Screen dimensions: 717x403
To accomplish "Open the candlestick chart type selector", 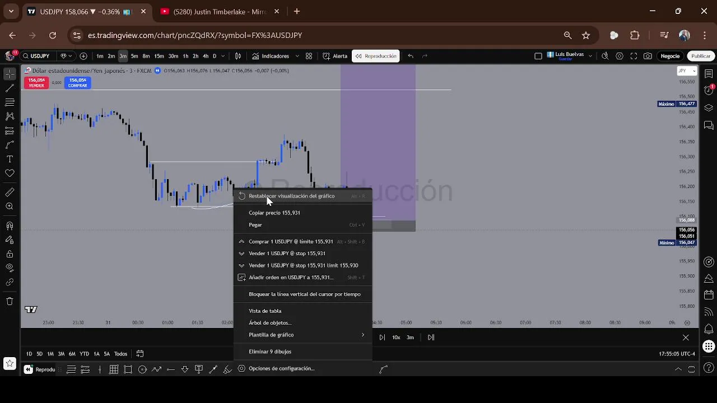I will [238, 56].
